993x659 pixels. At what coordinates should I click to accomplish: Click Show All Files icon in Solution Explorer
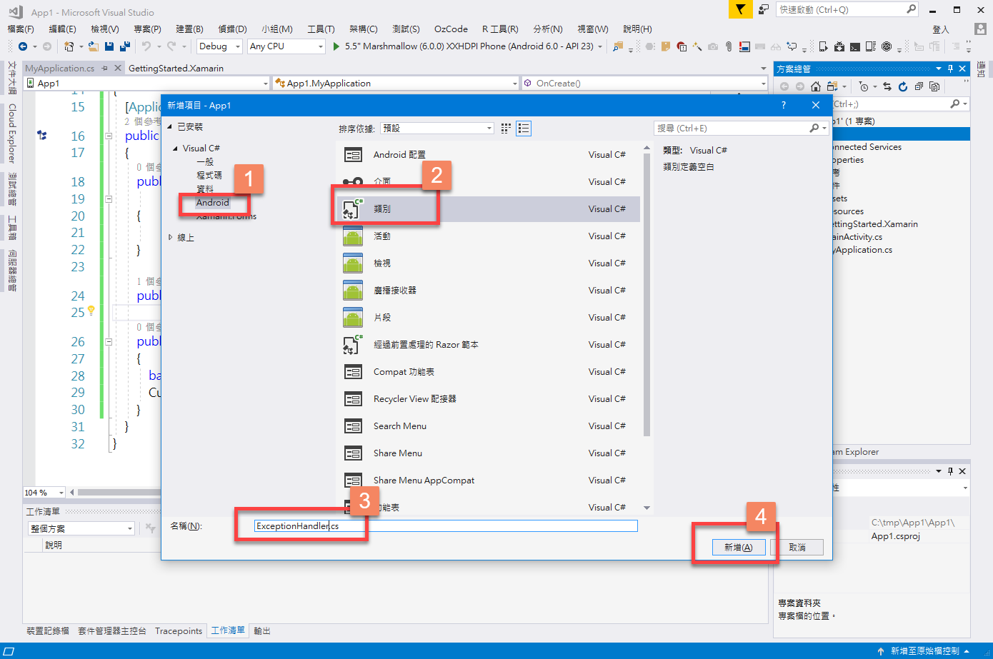coord(934,86)
